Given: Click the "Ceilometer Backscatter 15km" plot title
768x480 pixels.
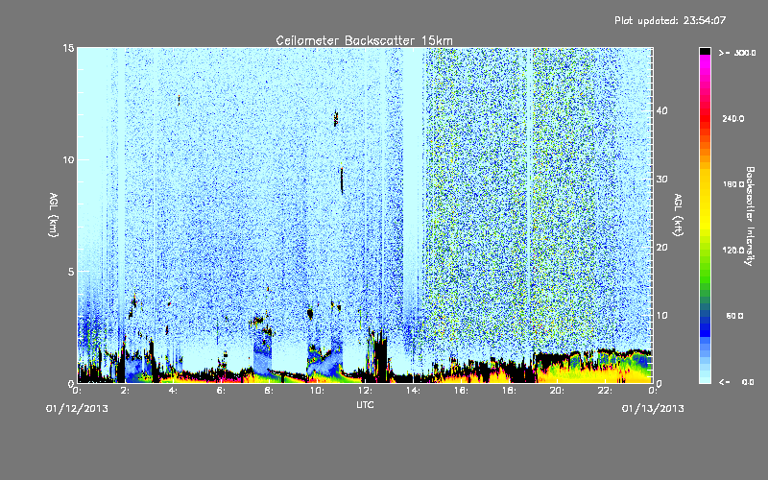Looking at the screenshot, I should 364,40.
